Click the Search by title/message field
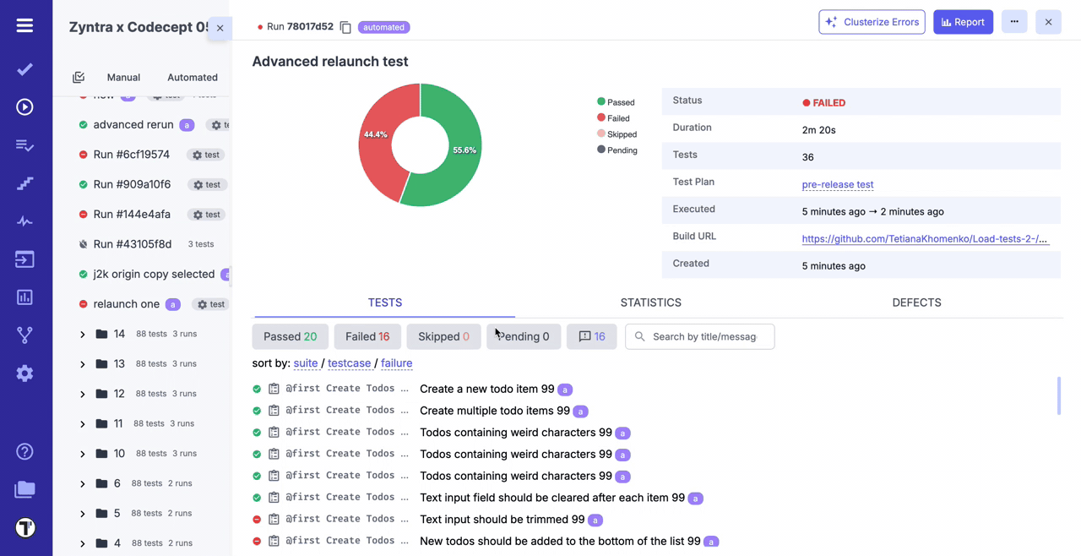The height and width of the screenshot is (556, 1081). coord(699,336)
